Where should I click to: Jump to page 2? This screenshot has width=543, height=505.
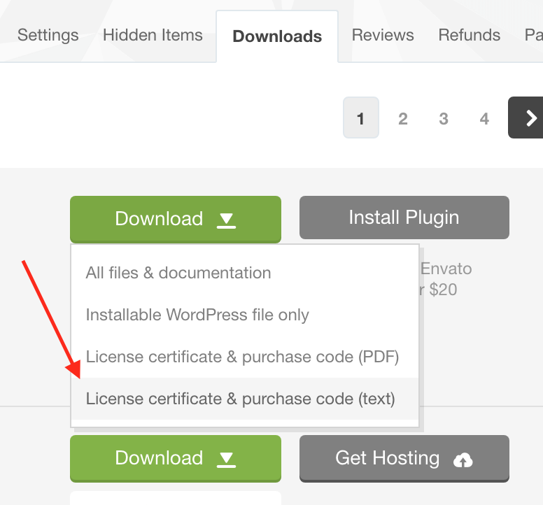pos(403,119)
